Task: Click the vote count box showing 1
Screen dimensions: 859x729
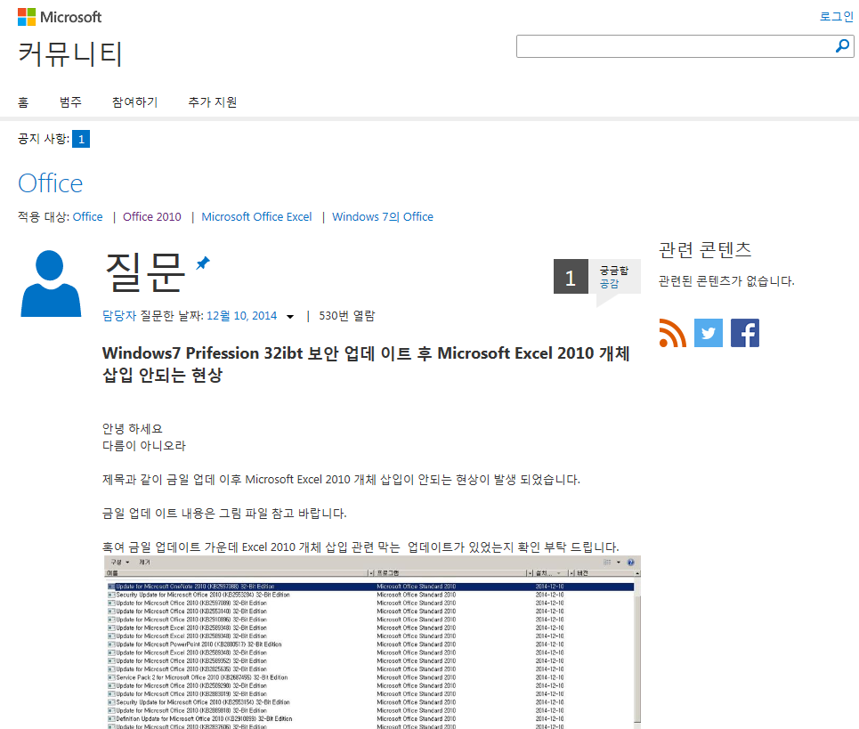Action: tap(571, 277)
